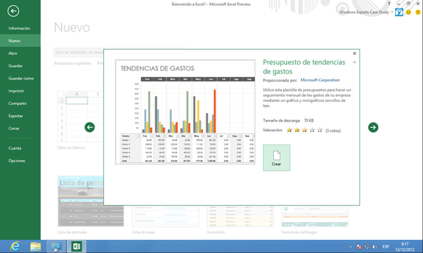Click the control panel taskbar icon
The width and height of the screenshot is (423, 253).
(56, 246)
